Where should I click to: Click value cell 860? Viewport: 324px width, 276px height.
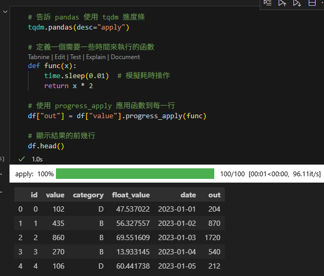(58, 237)
